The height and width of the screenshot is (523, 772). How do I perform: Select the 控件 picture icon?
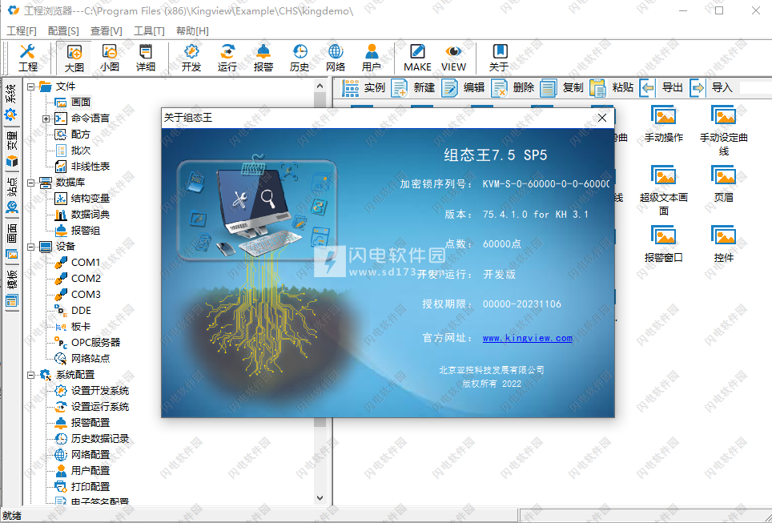(x=724, y=243)
